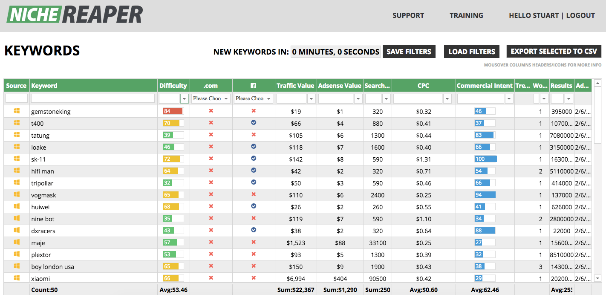This screenshot has height=295, width=606.
Task: Click the 90500 search volume cell
Action: point(378,279)
